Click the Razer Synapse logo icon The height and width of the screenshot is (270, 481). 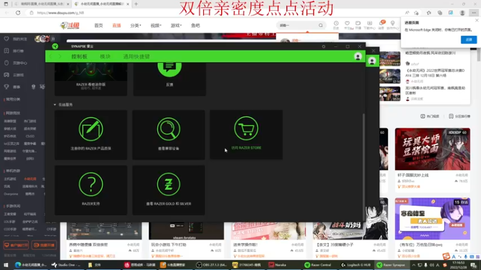click(55, 46)
